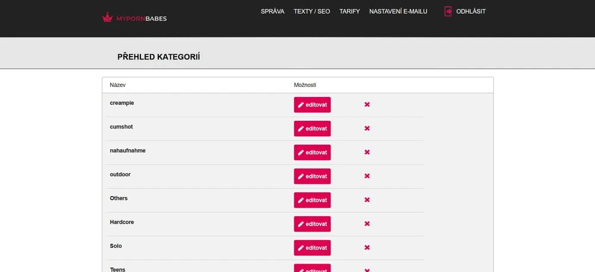Screen dimensions: 595x272
Task: Click editovat next to Hardcore
Action: (x=312, y=224)
